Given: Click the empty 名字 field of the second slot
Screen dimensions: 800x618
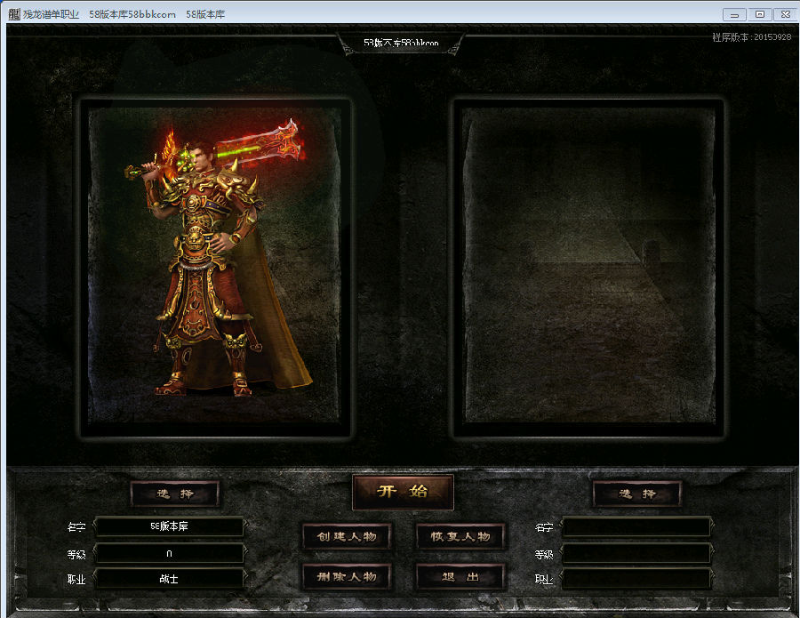Looking at the screenshot, I should [x=636, y=526].
